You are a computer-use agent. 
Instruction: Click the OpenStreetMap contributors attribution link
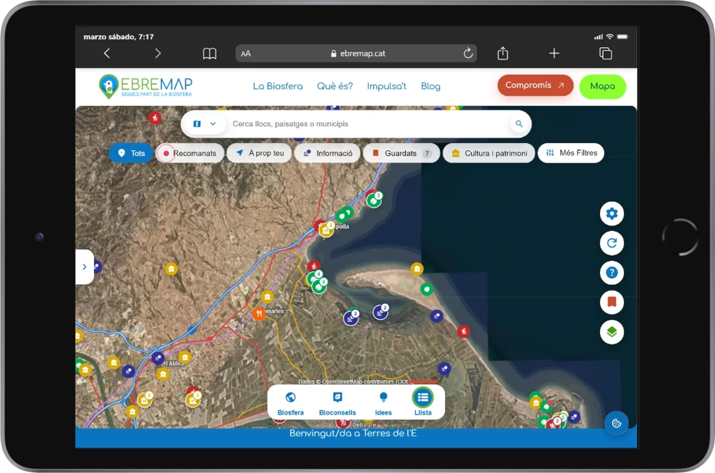[357, 381]
